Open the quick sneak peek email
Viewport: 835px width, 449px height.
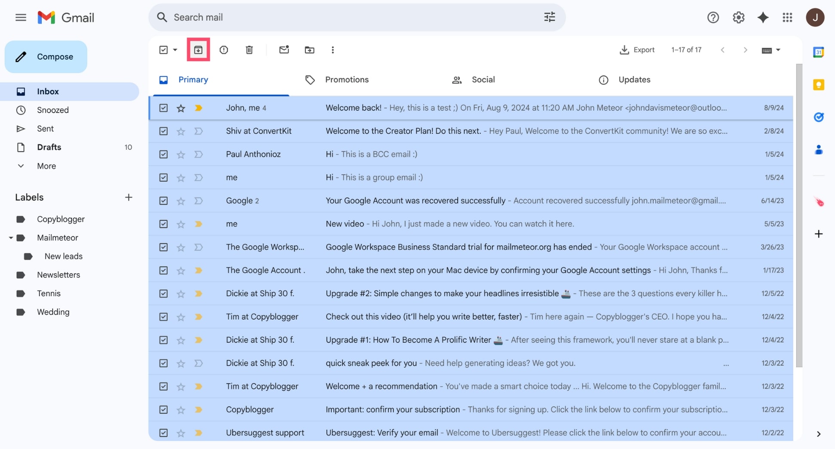tap(471, 363)
